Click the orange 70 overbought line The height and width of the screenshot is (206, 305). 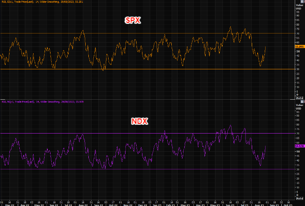point(148,33)
